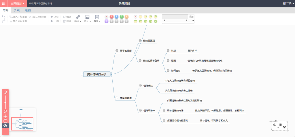Set priority 2 blue badge

(116, 17)
